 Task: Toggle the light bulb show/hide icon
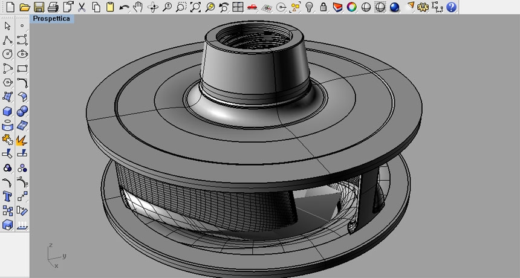[309, 7]
